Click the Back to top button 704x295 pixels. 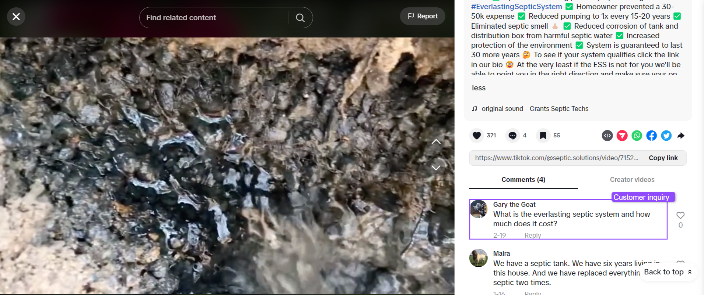[x=668, y=272]
